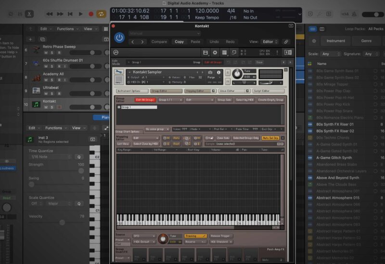Filter loops by Genre button

pos(366,41)
